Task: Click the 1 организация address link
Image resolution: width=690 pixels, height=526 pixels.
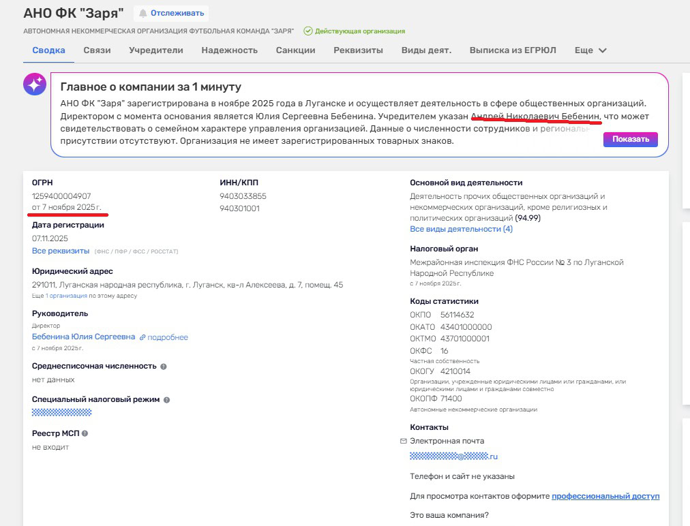Action: [x=66, y=296]
